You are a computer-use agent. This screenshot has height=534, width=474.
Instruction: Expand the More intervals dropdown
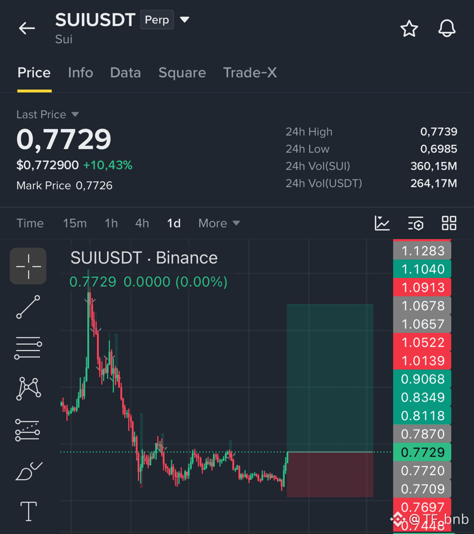[x=219, y=224]
